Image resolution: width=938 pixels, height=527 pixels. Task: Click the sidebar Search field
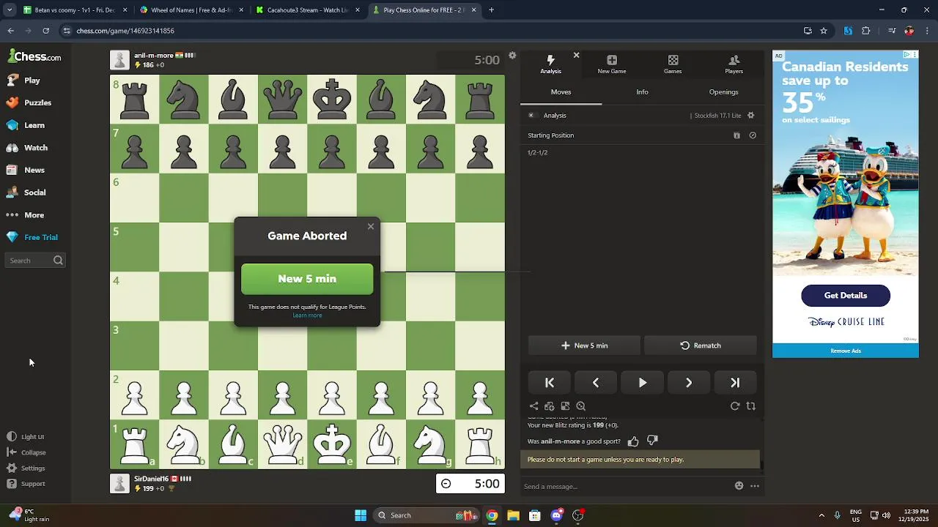pos(36,261)
